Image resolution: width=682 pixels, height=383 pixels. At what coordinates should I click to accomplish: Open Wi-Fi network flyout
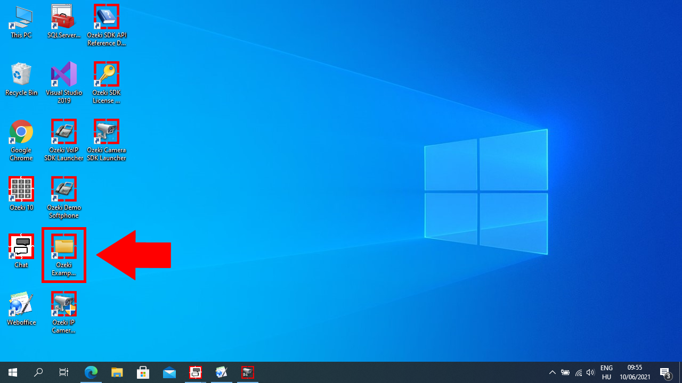(578, 372)
